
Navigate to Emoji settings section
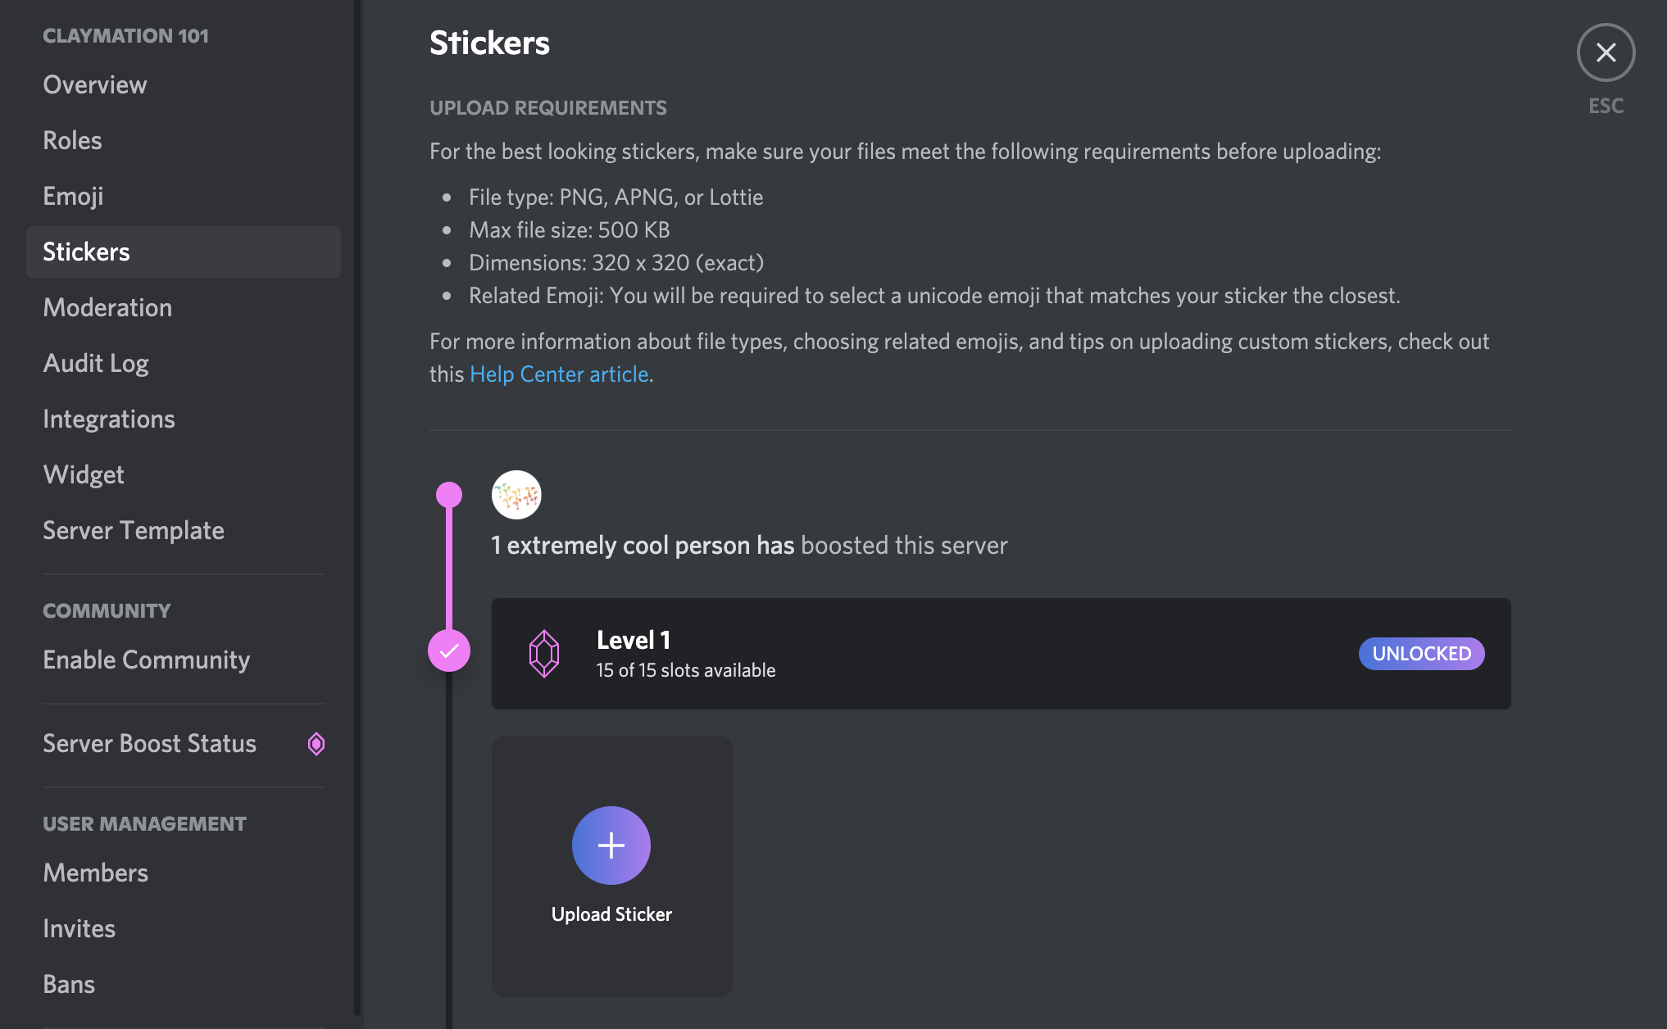coord(73,194)
